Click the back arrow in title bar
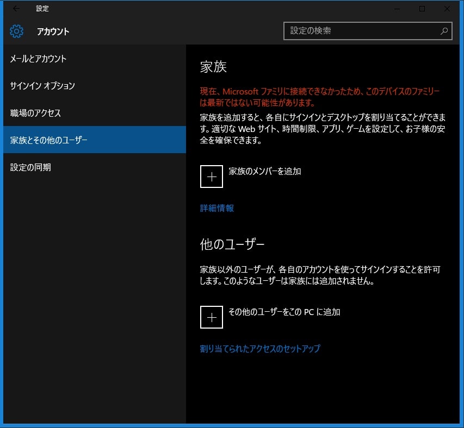This screenshot has width=464, height=428. coord(16,9)
